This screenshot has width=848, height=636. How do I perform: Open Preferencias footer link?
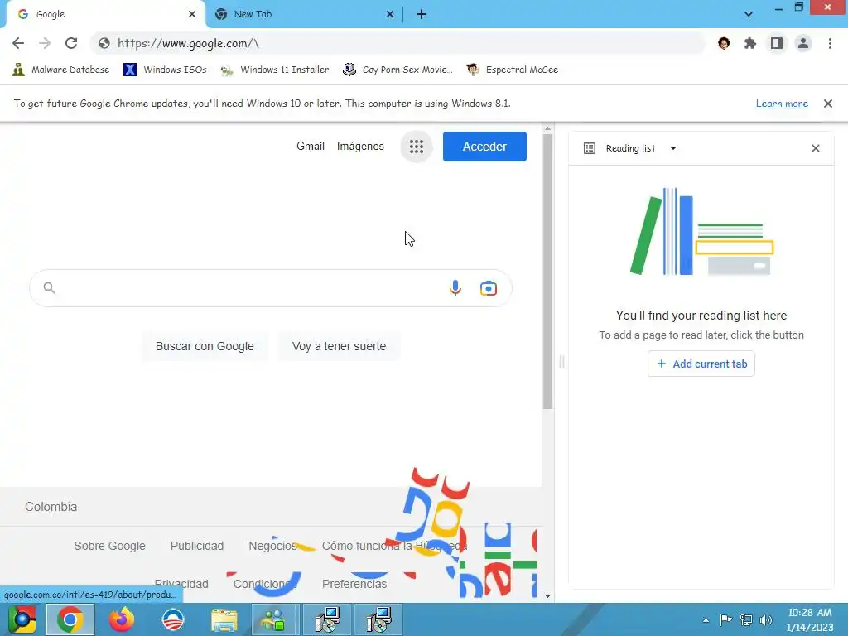click(x=354, y=584)
